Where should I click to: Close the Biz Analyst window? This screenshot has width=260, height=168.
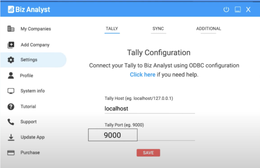tap(248, 9)
